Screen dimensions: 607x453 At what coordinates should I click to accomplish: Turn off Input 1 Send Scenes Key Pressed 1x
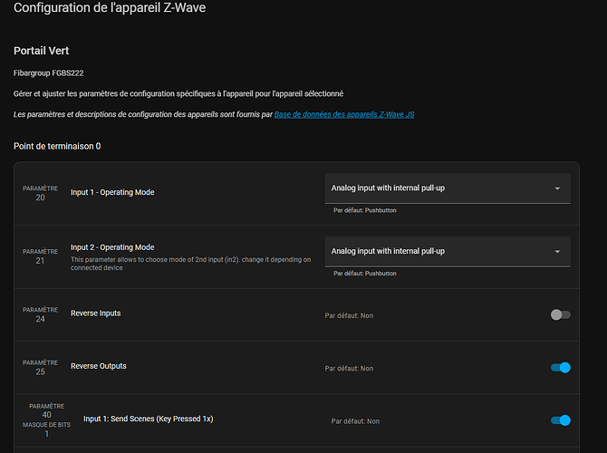point(560,420)
